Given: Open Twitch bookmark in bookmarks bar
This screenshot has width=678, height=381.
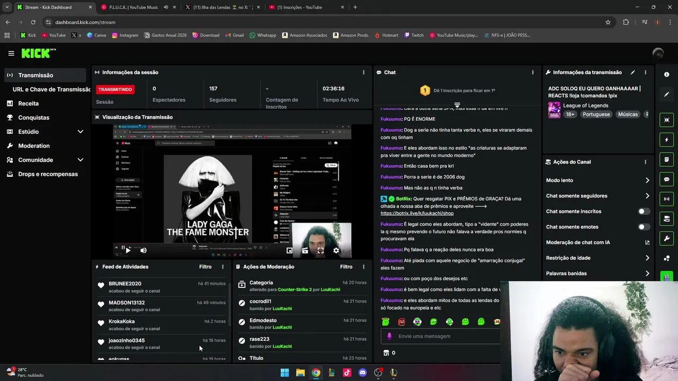Looking at the screenshot, I should pyautogui.click(x=414, y=35).
